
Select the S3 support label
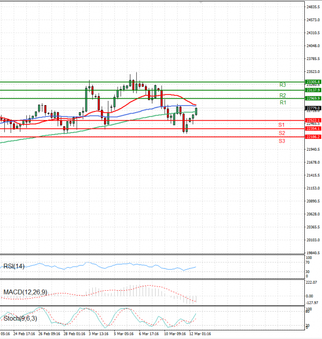(x=281, y=141)
